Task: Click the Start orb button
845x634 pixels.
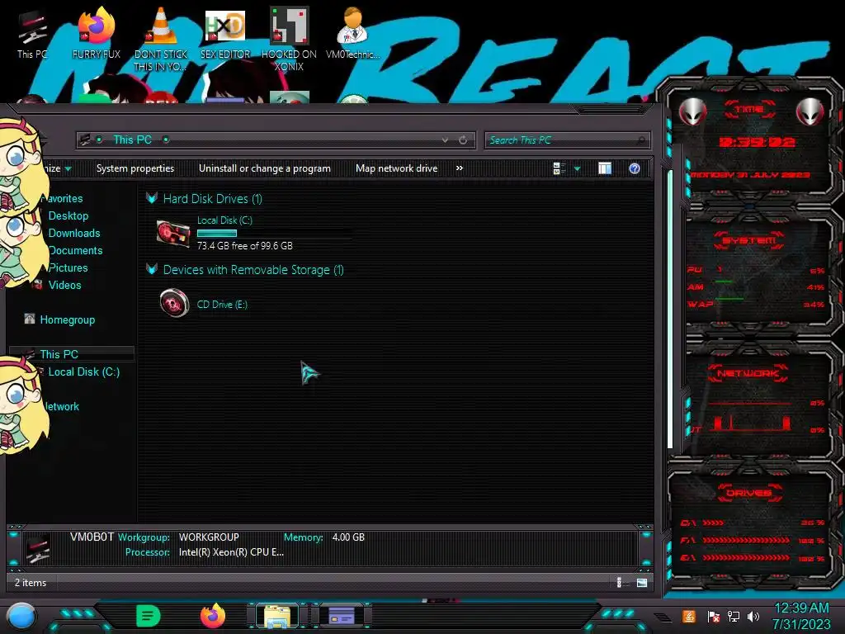Action: [x=21, y=616]
